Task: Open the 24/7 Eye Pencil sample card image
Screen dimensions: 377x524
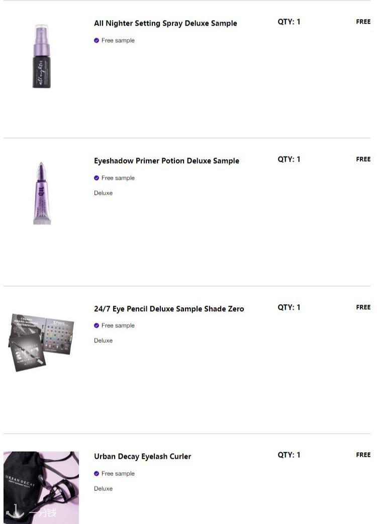Action: coord(42,342)
